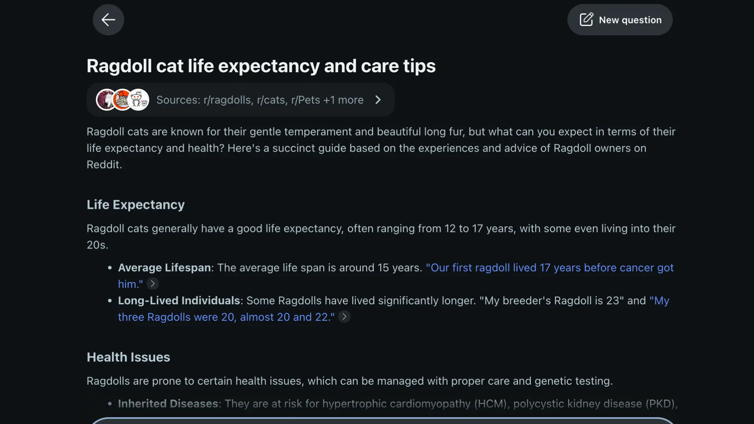Click the Health Issues section heading

pos(128,357)
